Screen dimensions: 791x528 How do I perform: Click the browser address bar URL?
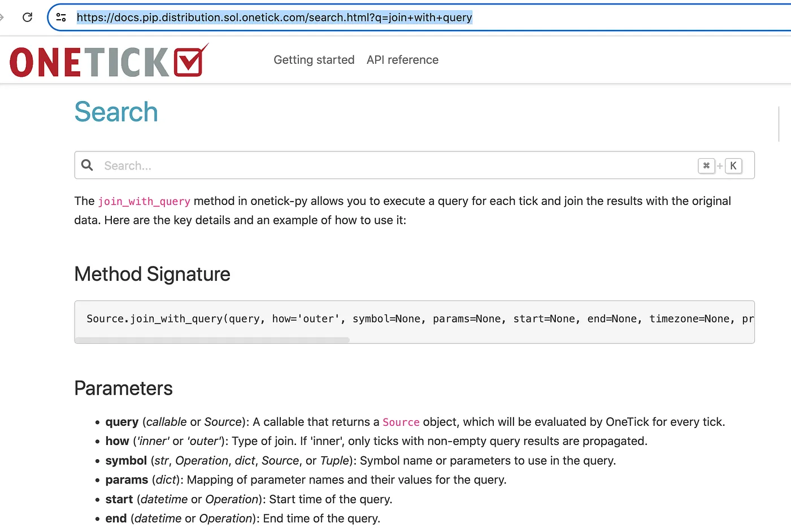[274, 18]
